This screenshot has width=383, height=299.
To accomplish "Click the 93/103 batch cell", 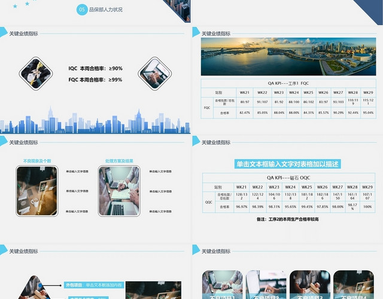I will click(x=338, y=102).
